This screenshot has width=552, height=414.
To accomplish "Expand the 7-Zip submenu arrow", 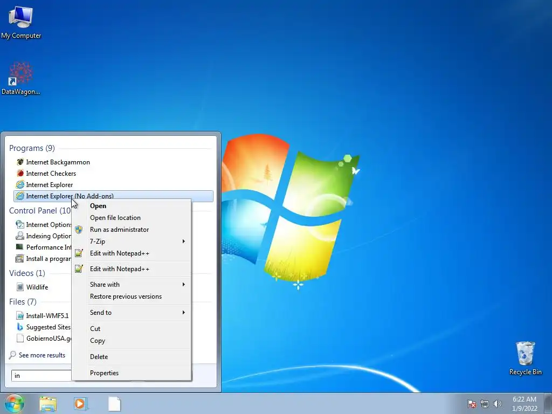I will (x=183, y=241).
